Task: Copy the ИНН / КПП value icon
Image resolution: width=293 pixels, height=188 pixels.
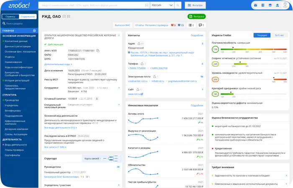Action: pyautogui.click(x=98, y=51)
